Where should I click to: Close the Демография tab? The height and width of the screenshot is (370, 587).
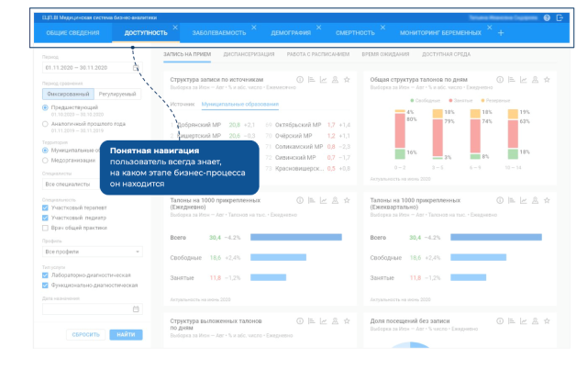(x=318, y=28)
